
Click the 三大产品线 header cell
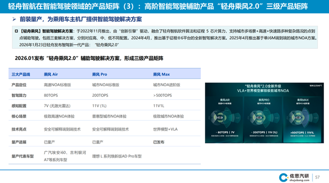(x=21, y=74)
